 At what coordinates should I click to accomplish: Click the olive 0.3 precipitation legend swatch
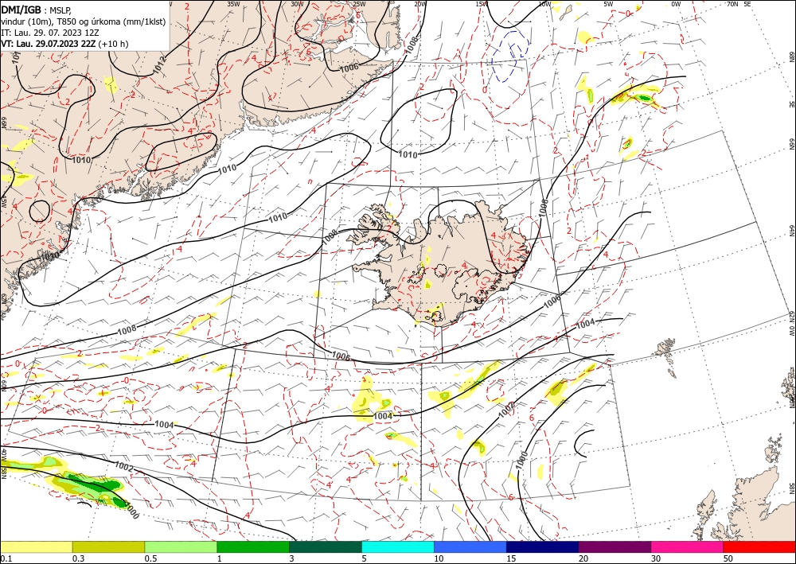tap(108, 546)
